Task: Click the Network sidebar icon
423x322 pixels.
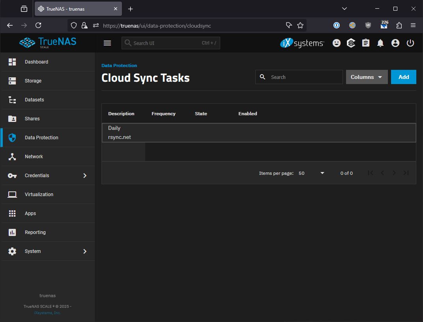Action: (12, 156)
